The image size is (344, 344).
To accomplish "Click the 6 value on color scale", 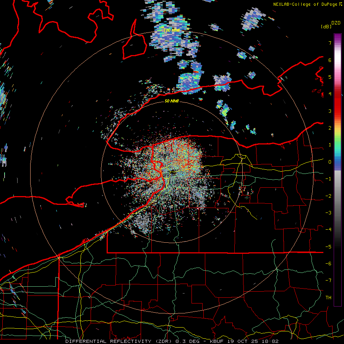I will click(330, 60).
